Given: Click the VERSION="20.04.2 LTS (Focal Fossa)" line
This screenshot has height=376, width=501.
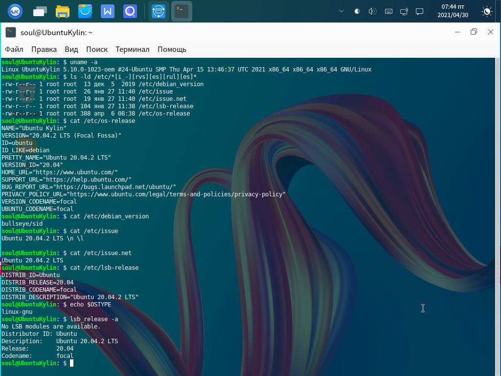Looking at the screenshot, I should coord(61,136).
